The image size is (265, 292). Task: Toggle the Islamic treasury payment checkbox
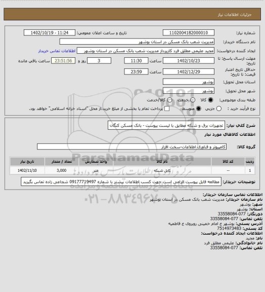pyautogui.click(x=167, y=108)
